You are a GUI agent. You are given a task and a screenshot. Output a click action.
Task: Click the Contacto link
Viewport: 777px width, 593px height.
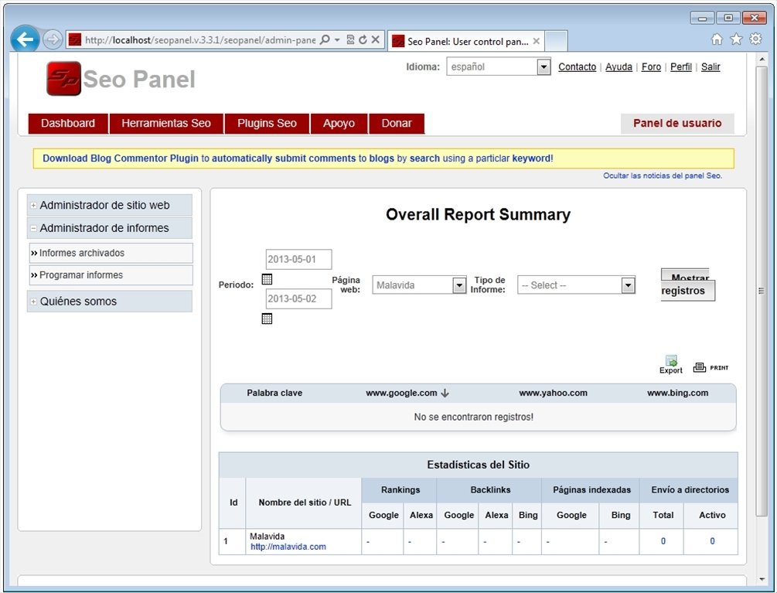[x=577, y=67]
